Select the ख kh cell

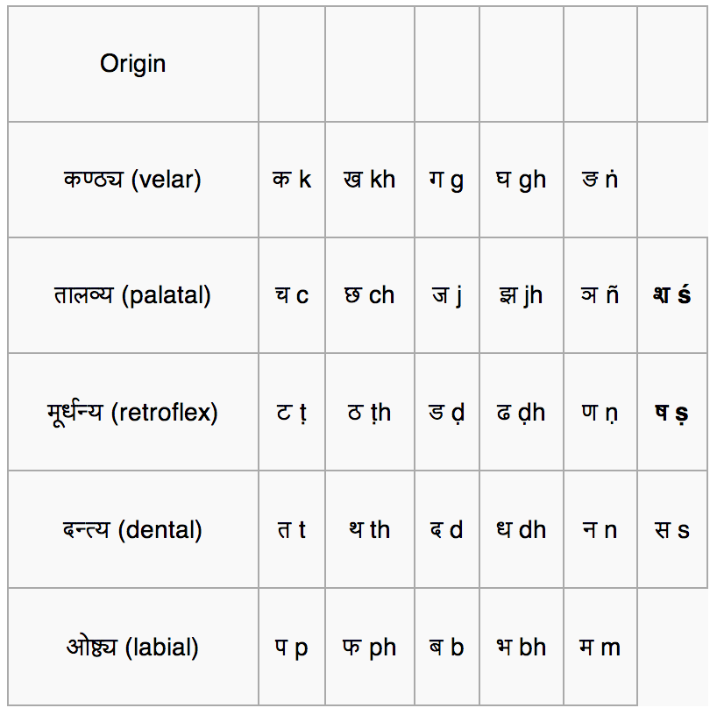[370, 180]
